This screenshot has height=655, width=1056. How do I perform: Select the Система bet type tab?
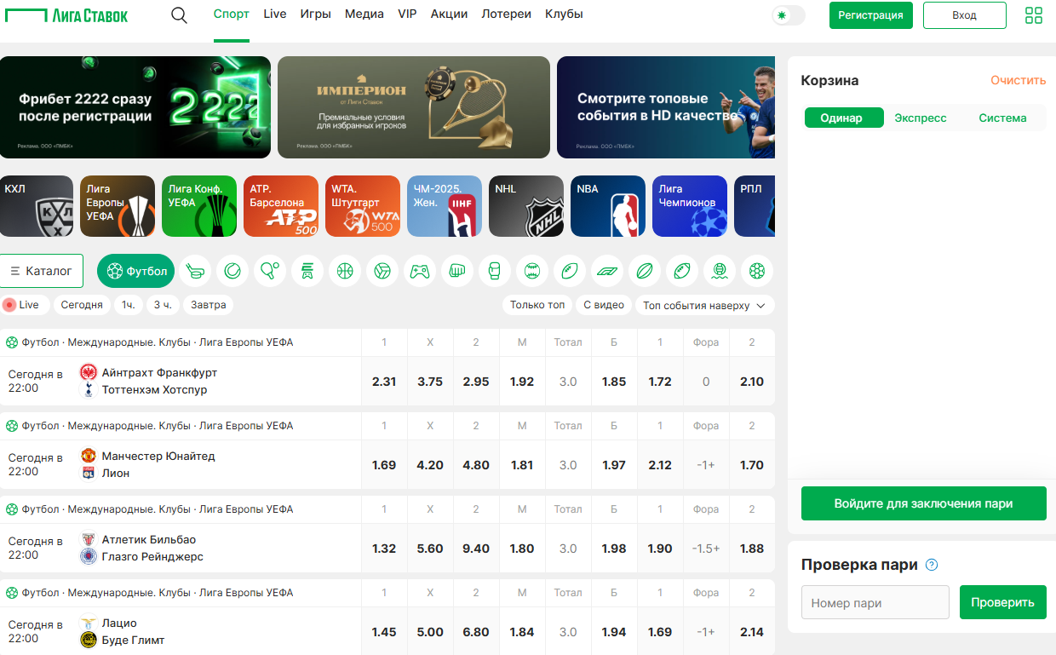coord(1002,118)
